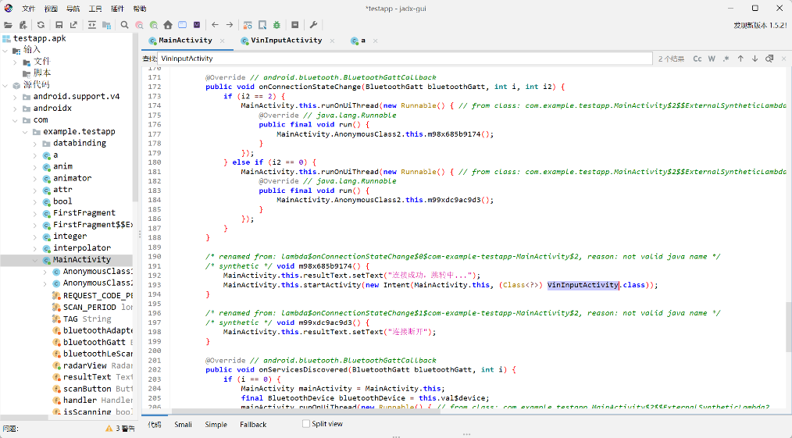
Task: Switch to the Simple code view
Action: (x=216, y=425)
